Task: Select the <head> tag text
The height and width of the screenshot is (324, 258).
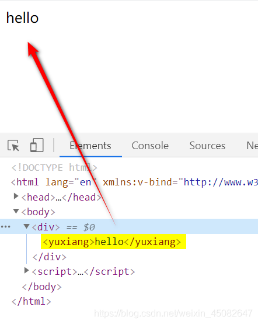Action: click(38, 197)
